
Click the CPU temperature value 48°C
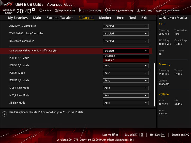pyautogui.click(x=177, y=34)
